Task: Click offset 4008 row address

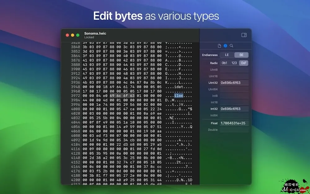Action: pos(76,109)
